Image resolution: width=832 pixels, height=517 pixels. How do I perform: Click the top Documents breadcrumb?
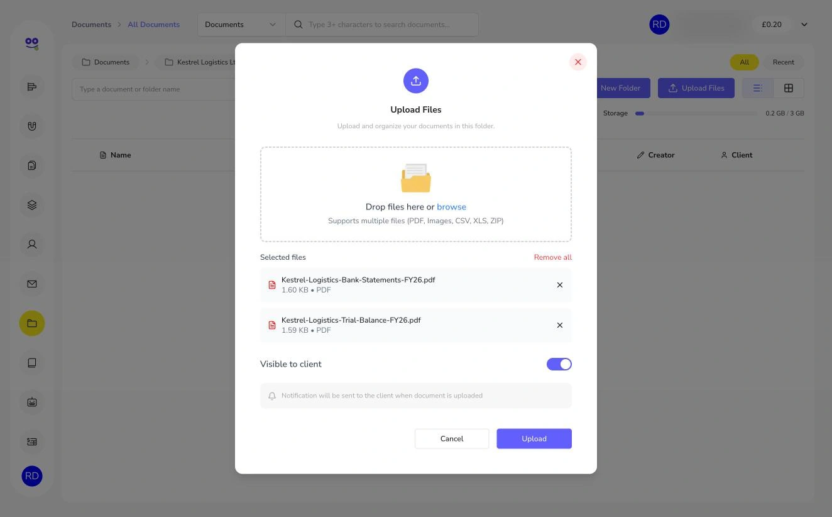click(x=91, y=25)
